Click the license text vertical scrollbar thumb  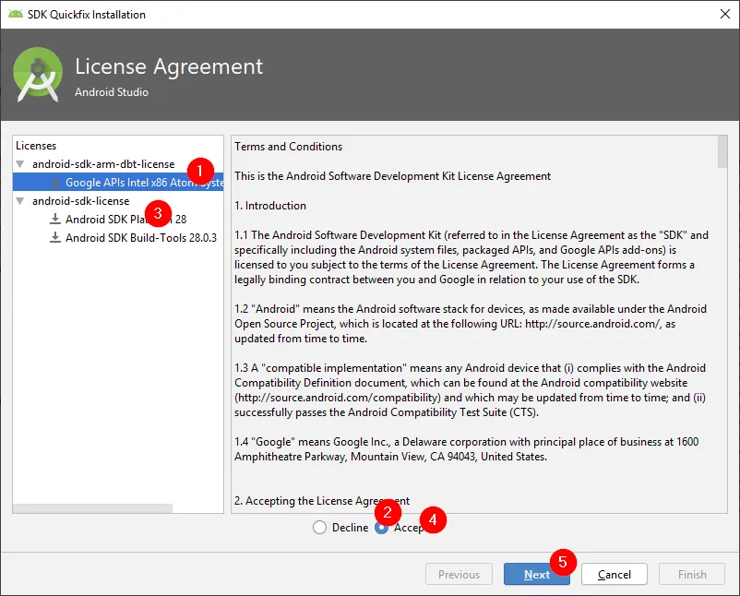pos(722,151)
